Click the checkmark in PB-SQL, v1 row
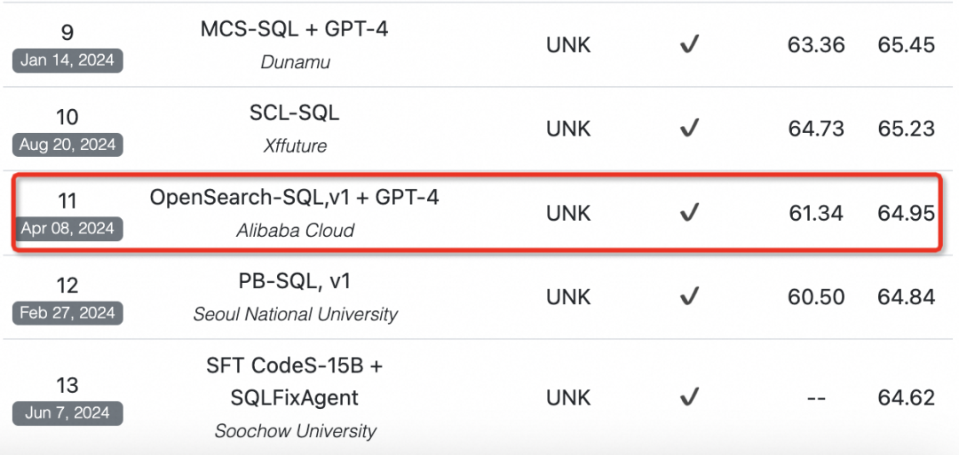This screenshot has width=959, height=455. point(689,297)
